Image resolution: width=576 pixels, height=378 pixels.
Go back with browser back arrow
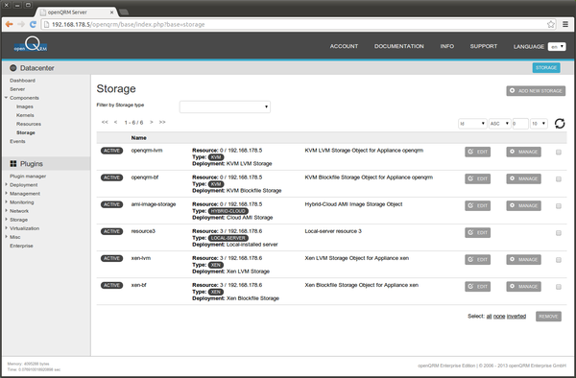pos(10,24)
